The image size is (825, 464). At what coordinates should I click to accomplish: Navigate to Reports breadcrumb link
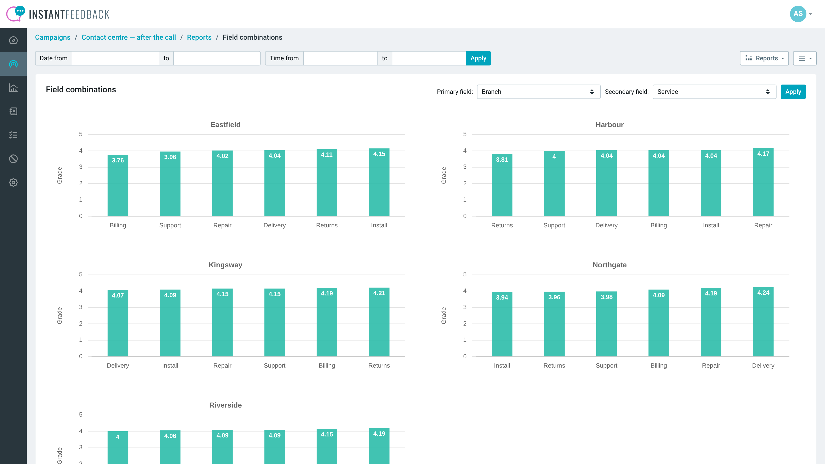(199, 37)
